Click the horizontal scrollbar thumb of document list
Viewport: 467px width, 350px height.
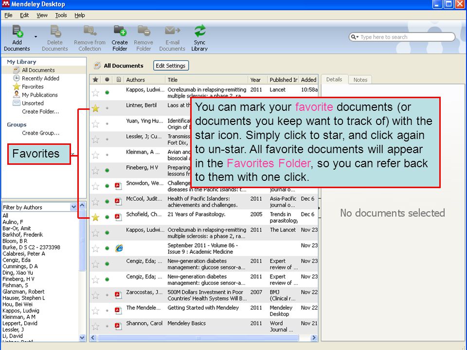tap(198, 338)
